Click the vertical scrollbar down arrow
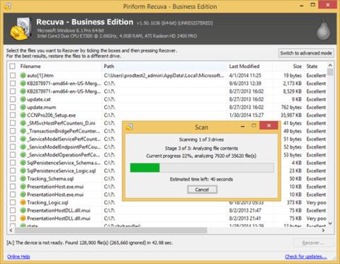This screenshot has width=340, height=264. click(330, 223)
